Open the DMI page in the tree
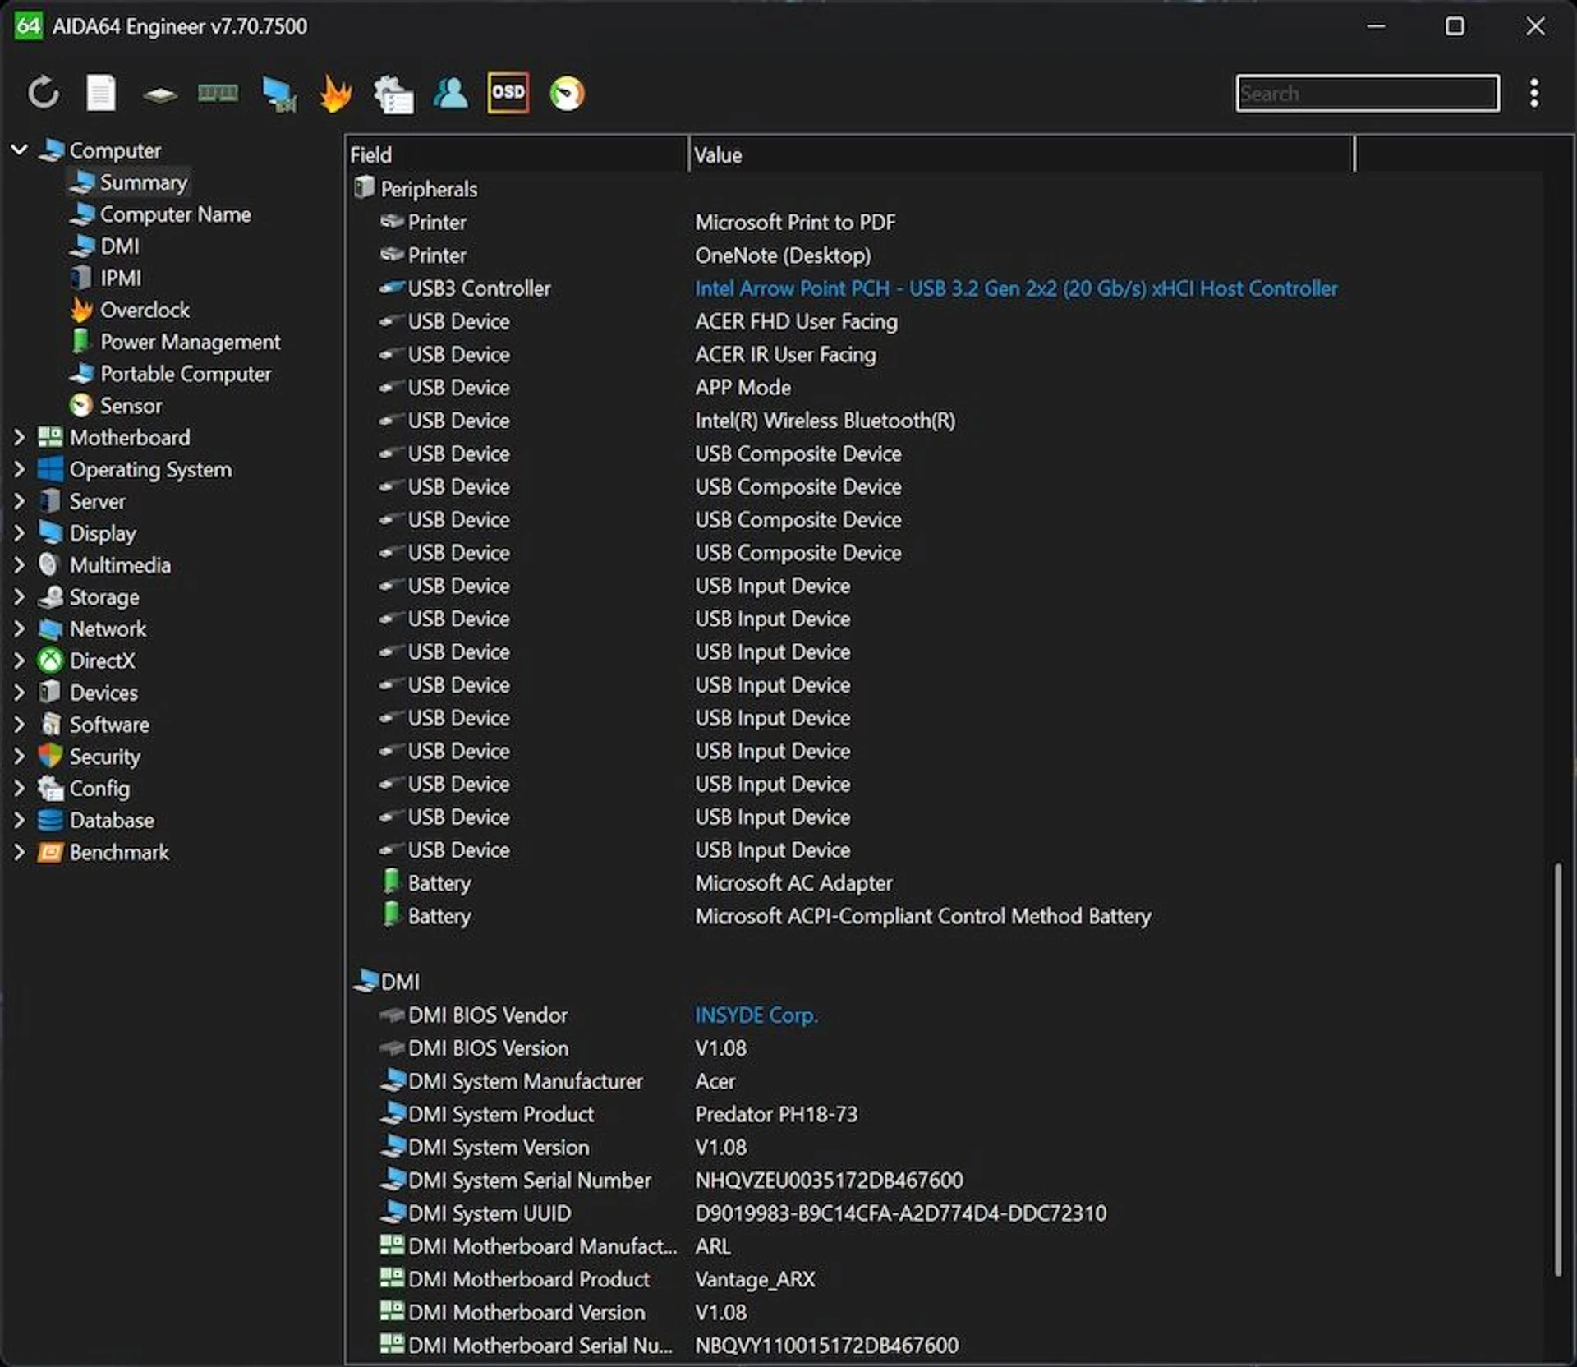The width and height of the screenshot is (1577, 1367). pos(104,246)
